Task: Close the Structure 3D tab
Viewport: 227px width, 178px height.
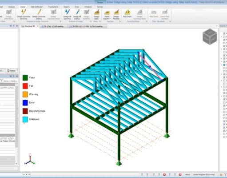Action: pyautogui.click(x=38, y=26)
